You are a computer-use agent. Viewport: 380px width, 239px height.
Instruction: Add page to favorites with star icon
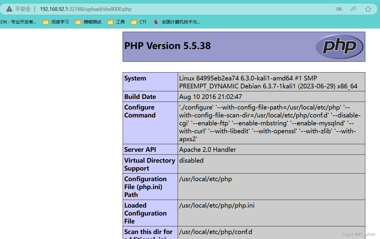click(368, 9)
